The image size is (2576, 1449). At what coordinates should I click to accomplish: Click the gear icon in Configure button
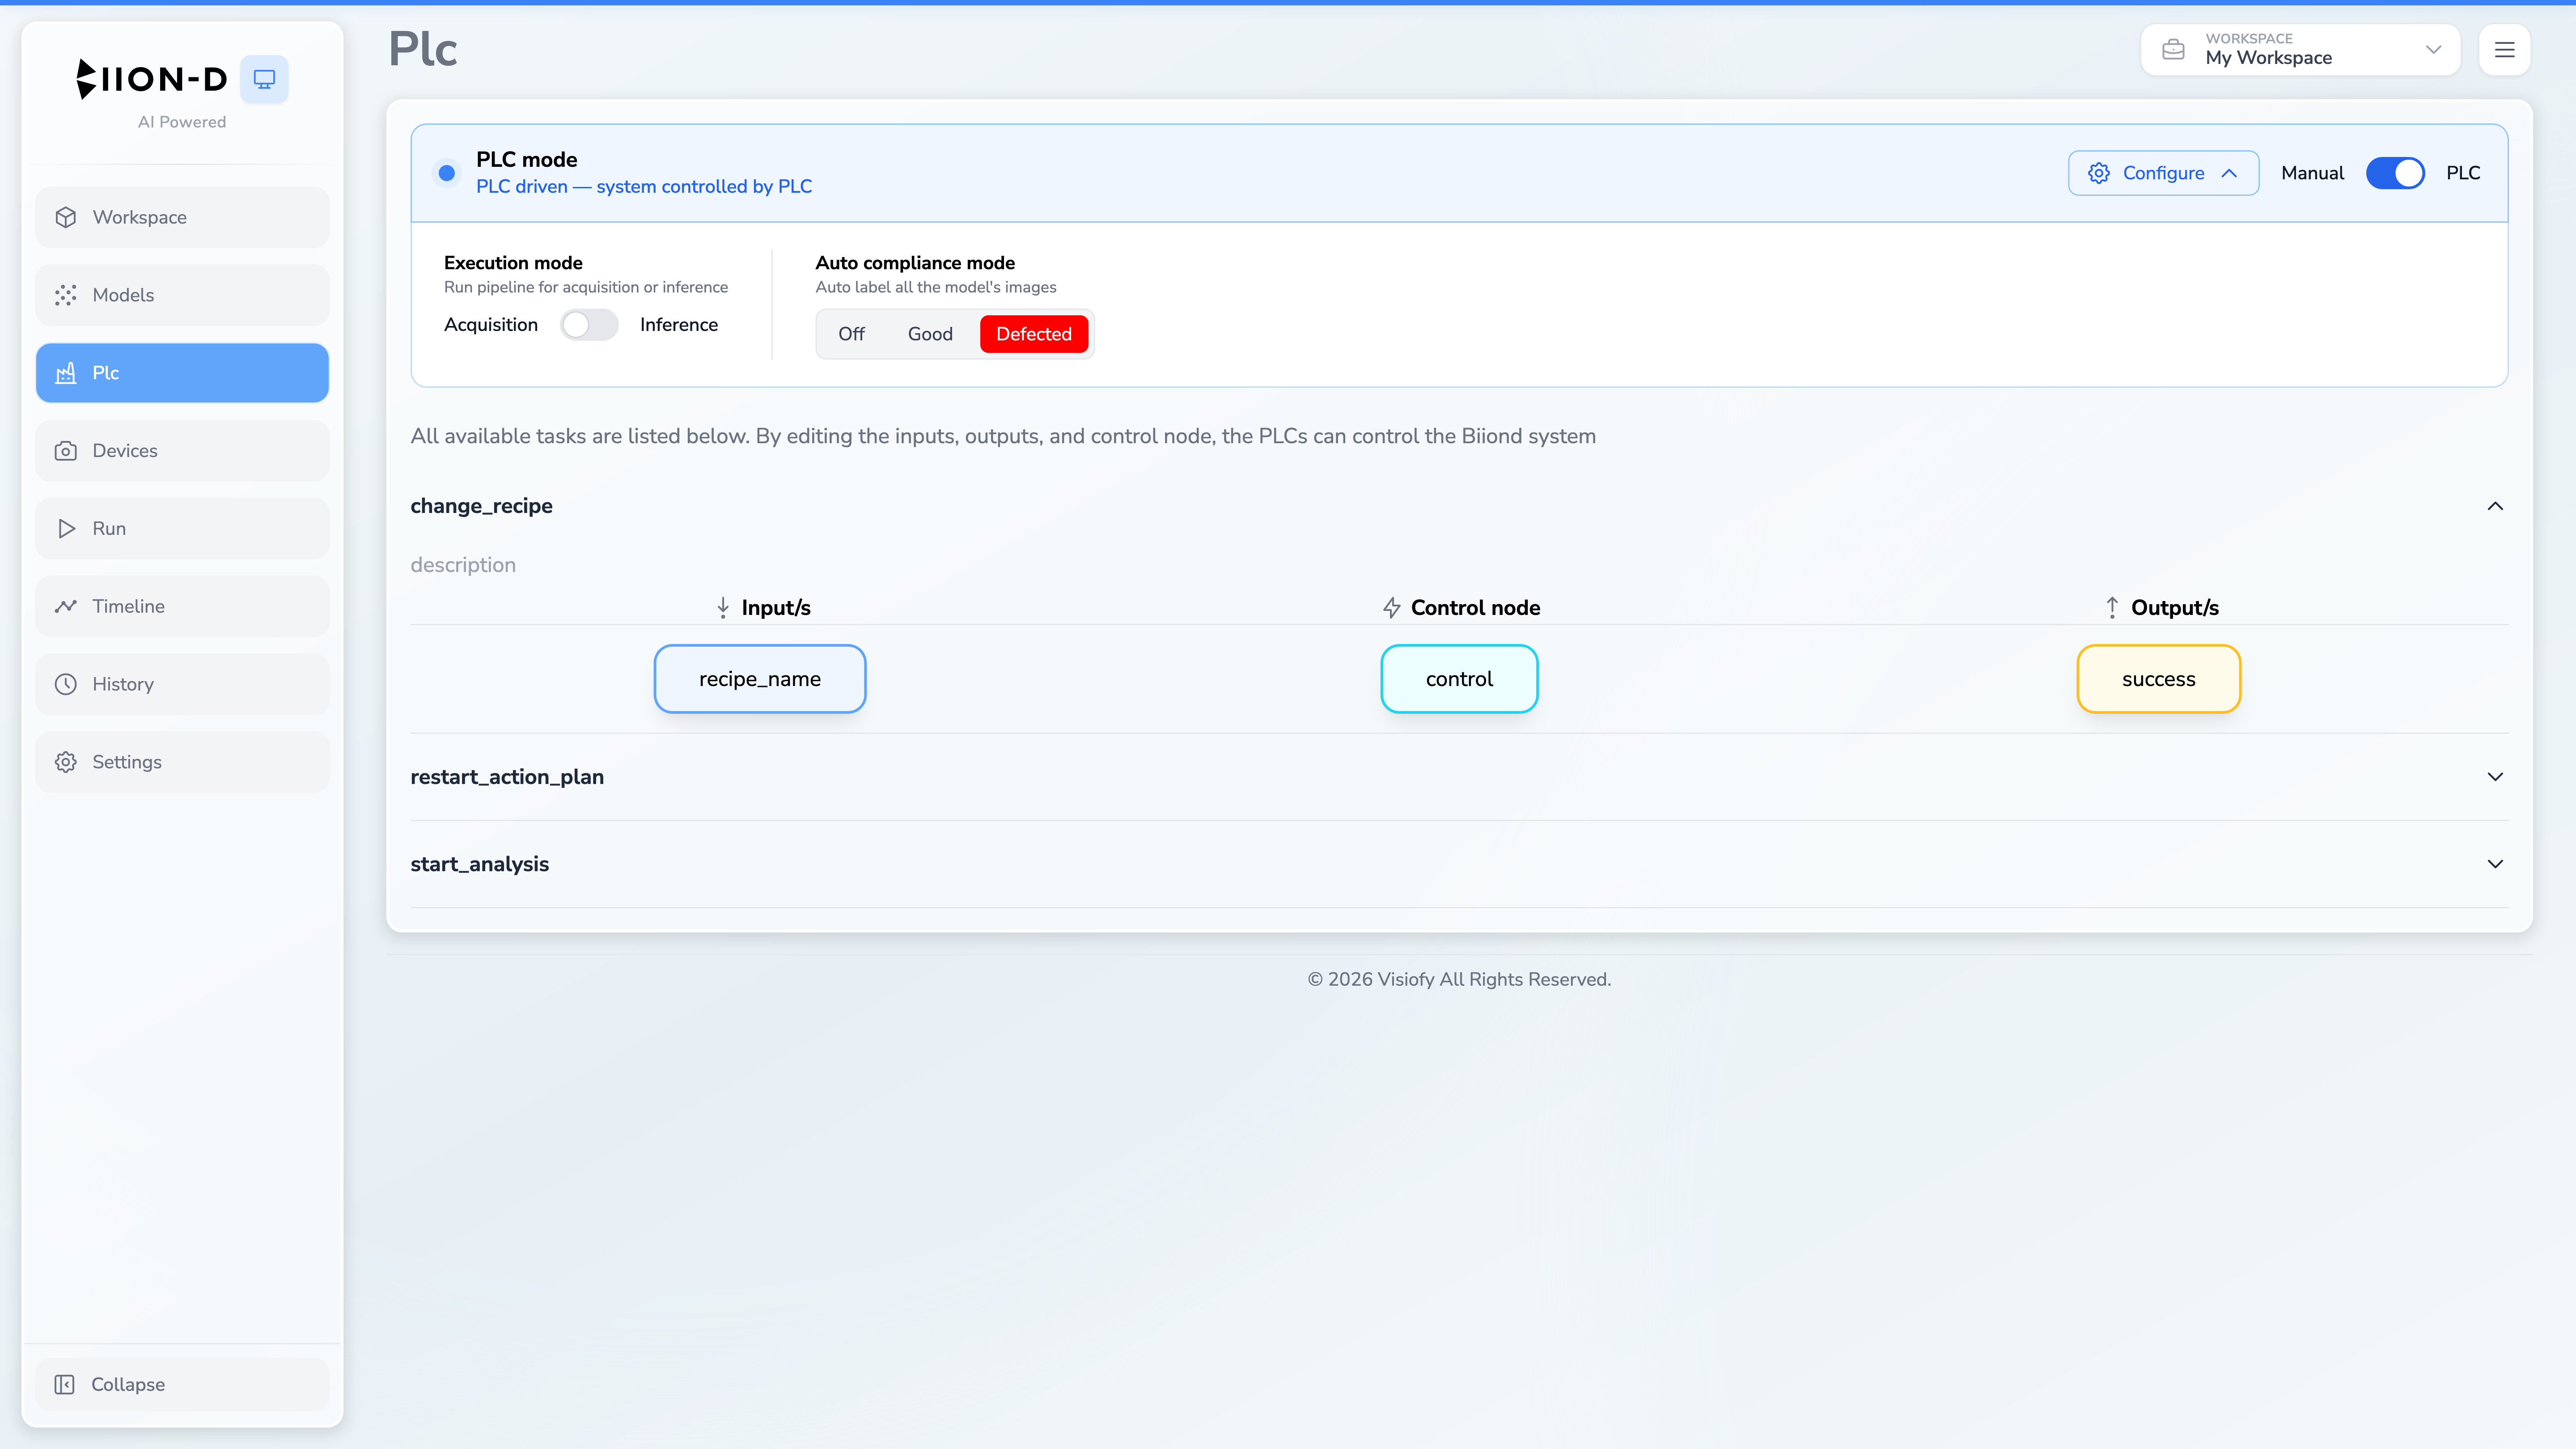2099,173
